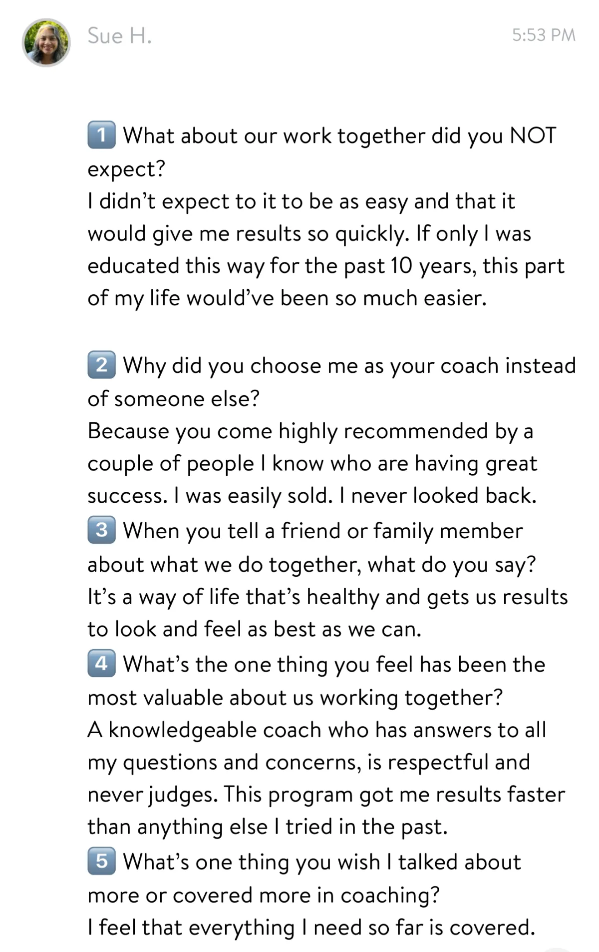Select the question about what you did NOT expect
599x952 pixels.
322,151
